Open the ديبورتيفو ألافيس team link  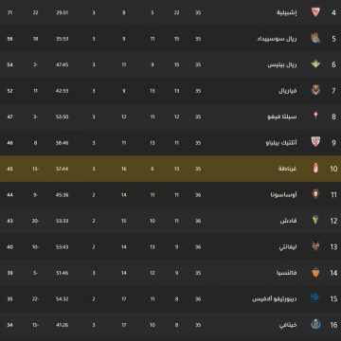[x=275, y=298]
